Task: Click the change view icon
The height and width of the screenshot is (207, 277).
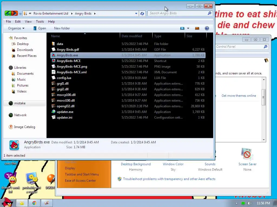Action: pyautogui.click(x=182, y=28)
